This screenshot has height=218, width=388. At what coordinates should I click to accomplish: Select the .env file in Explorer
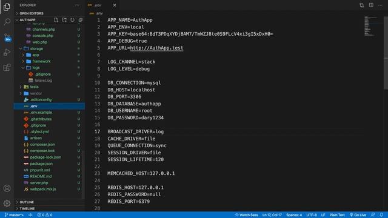pyautogui.click(x=49, y=106)
